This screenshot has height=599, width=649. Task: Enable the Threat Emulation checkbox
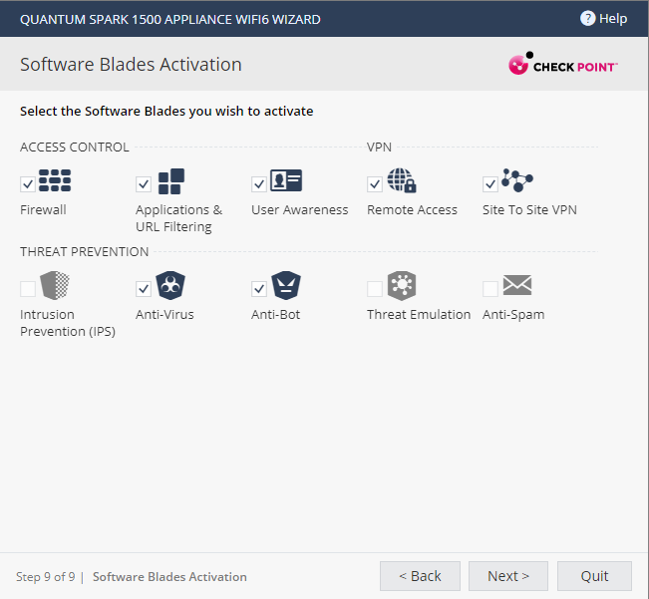pos(375,289)
